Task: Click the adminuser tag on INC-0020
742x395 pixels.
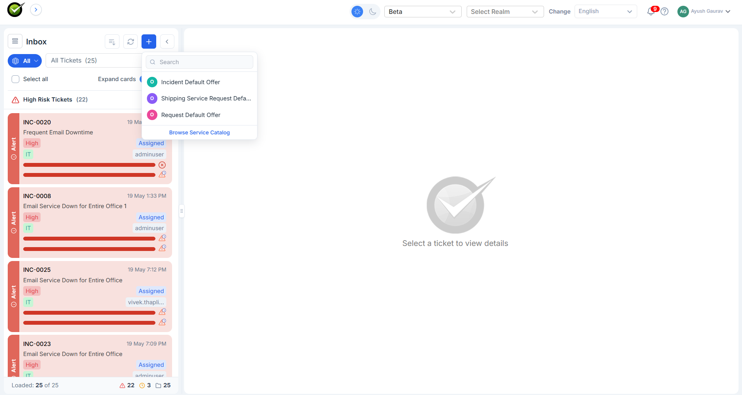Action: pyautogui.click(x=149, y=154)
